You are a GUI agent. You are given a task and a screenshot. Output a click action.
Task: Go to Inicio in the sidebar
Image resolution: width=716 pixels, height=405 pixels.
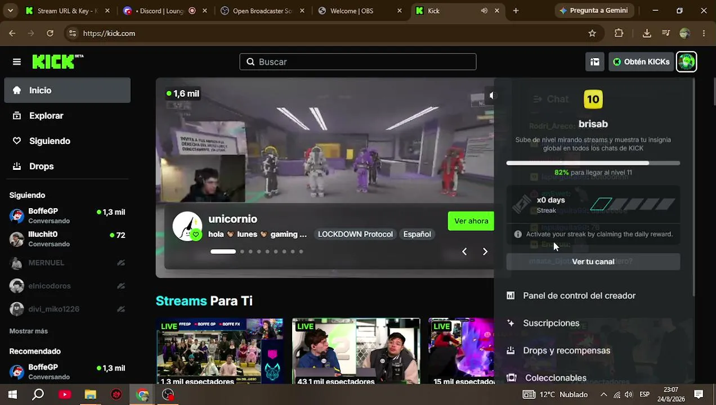point(67,90)
